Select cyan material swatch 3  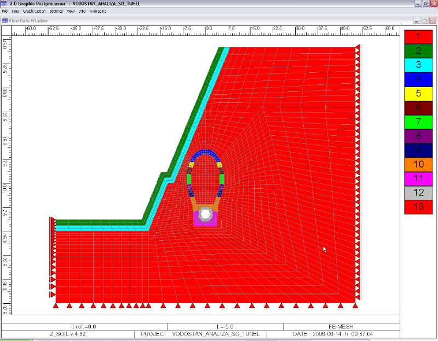point(418,65)
